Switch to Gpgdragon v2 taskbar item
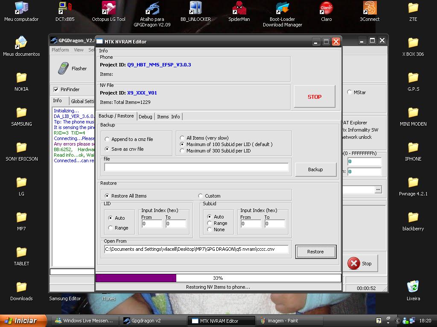This screenshot has width=437, height=327. click(x=153, y=321)
